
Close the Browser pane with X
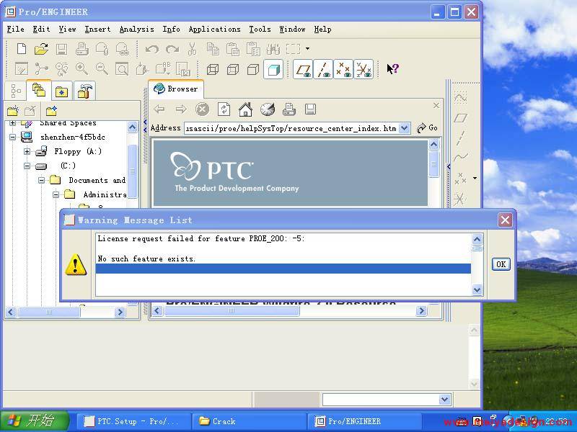point(436,106)
